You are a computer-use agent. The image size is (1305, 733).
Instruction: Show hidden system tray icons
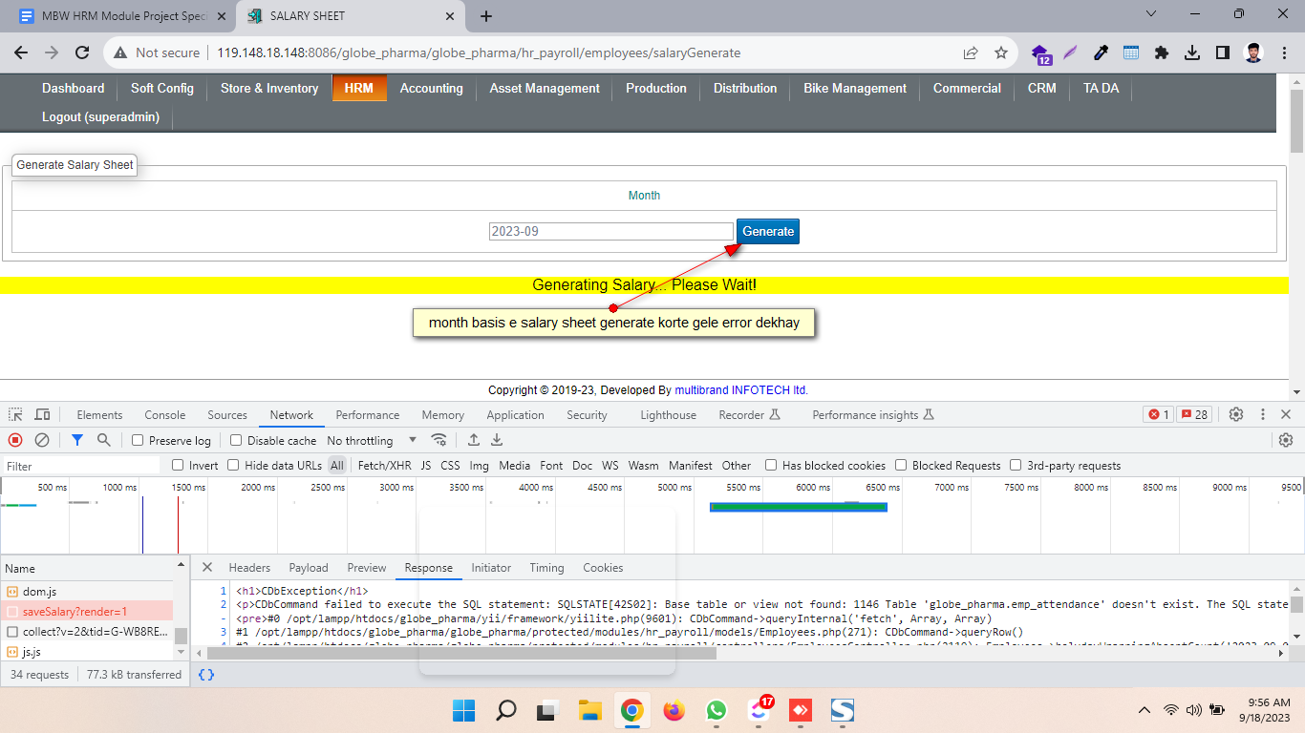[x=1144, y=710]
